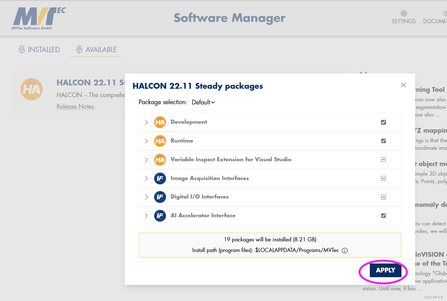Image resolution: width=447 pixels, height=301 pixels.
Task: Expand AI Accelerator Interface row
Action: [146, 216]
